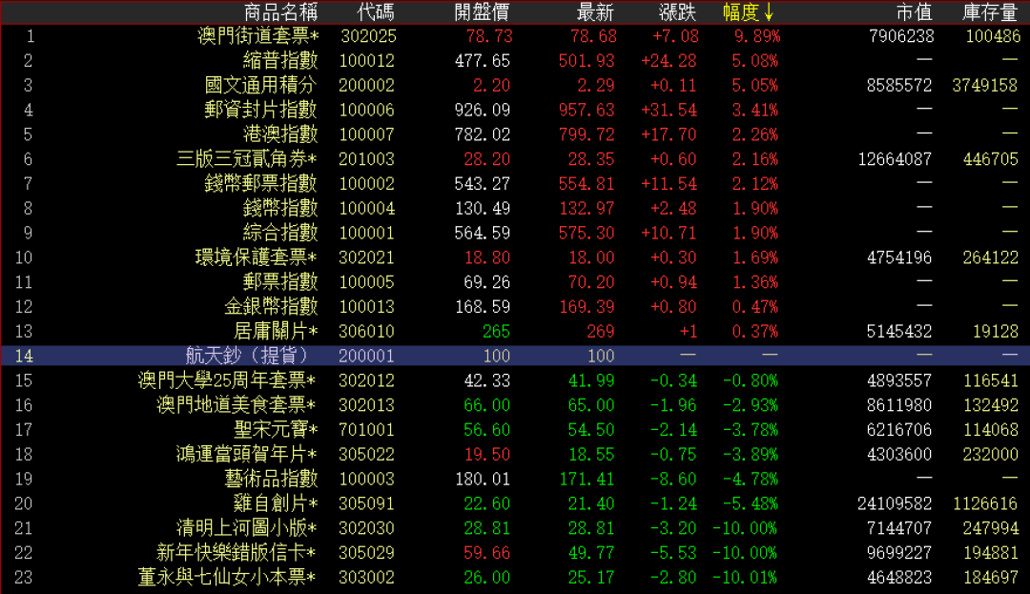Click market value 24109582
This screenshot has width=1030, height=594.
895,504
